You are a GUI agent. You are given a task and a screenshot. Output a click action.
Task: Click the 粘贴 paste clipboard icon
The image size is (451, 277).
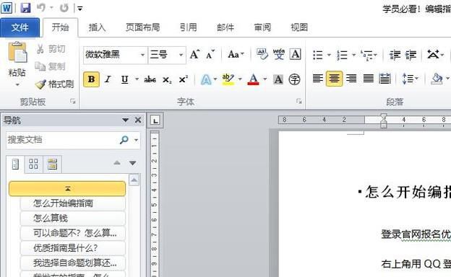17,52
